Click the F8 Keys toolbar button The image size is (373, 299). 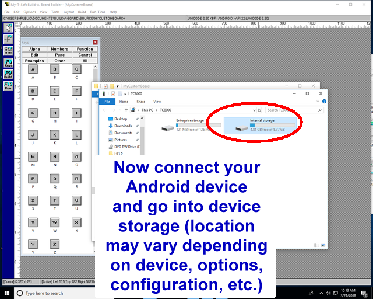(x=9, y=62)
